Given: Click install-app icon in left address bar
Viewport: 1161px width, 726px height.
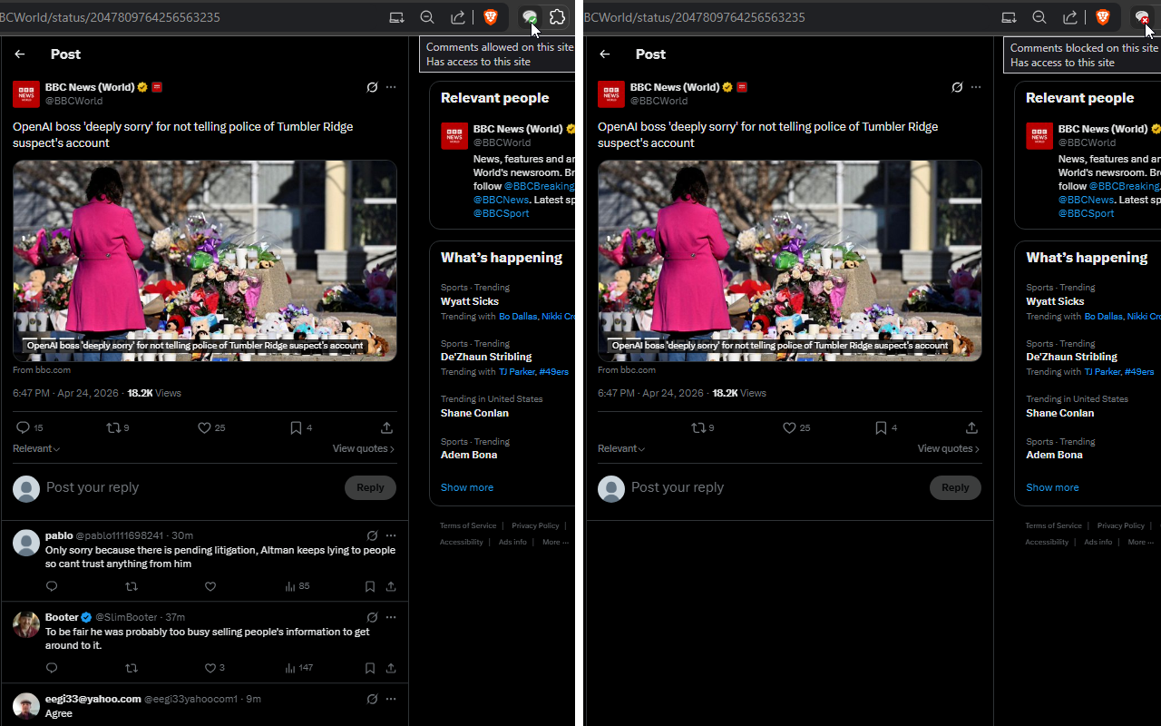Looking at the screenshot, I should [x=396, y=17].
